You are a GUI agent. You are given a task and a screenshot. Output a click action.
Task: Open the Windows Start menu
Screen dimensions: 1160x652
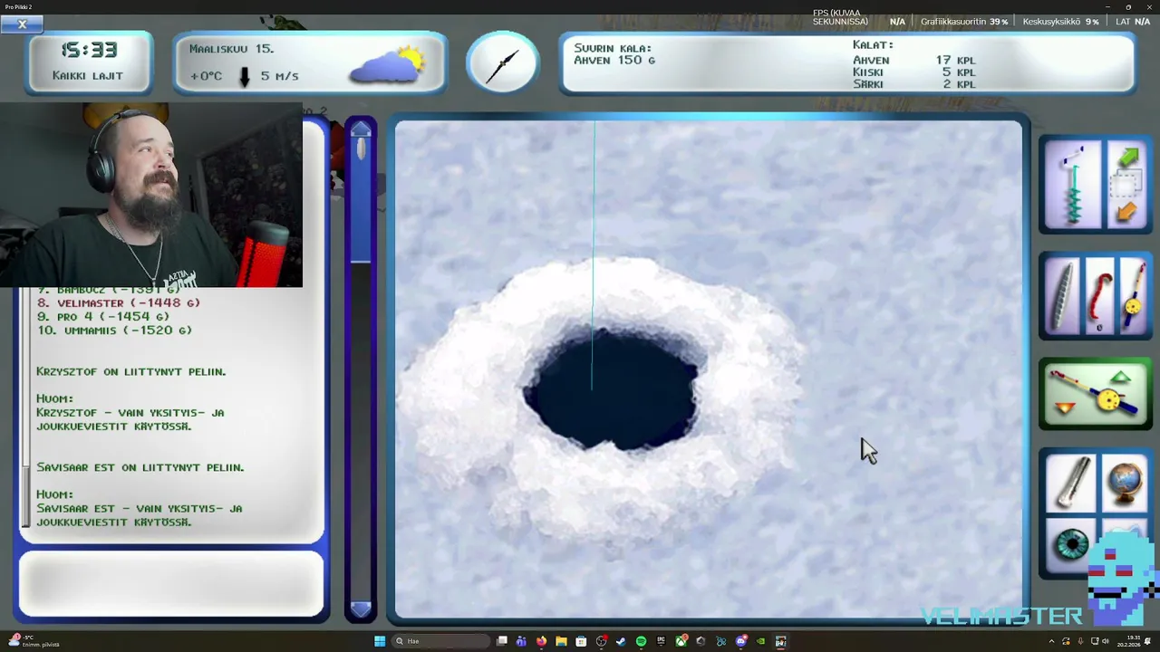(x=380, y=641)
